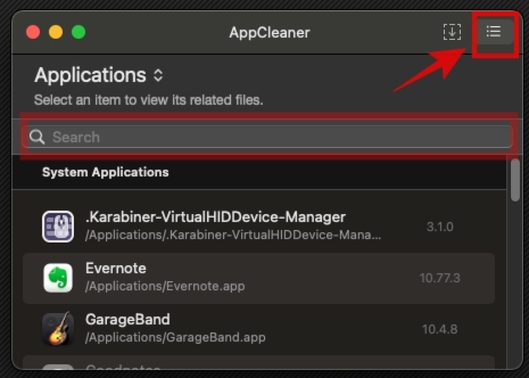The height and width of the screenshot is (378, 529).
Task: Click Evernote version number 10.77.3
Action: click(440, 278)
